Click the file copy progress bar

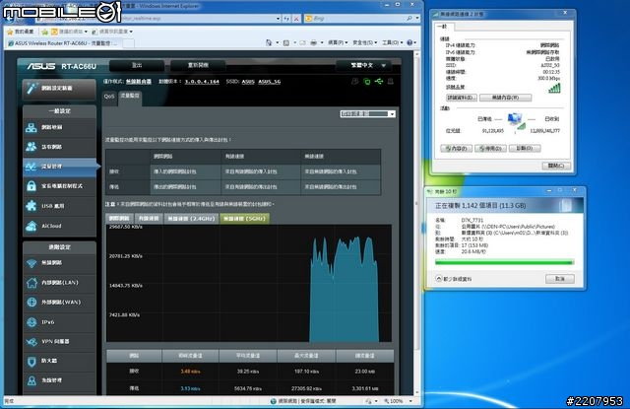(500, 262)
